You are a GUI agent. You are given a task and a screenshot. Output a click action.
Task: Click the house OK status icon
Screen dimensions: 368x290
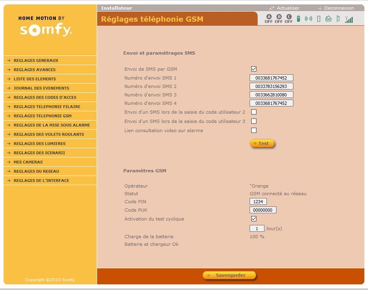coord(328,19)
